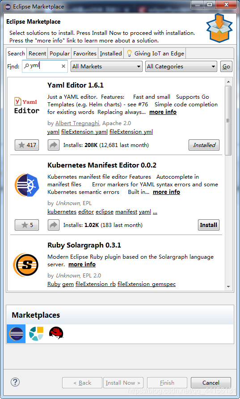Open the help question mark icon
The height and width of the screenshot is (399, 240).
click(x=15, y=382)
